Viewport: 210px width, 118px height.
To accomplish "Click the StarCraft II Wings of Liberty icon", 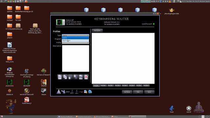I will tap(27, 73).
